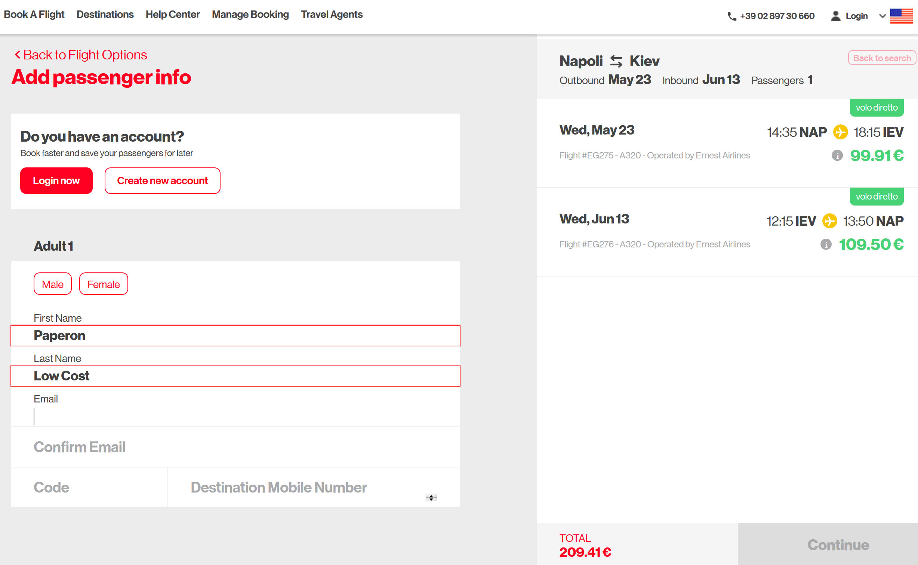This screenshot has height=565, width=918.
Task: Click the US flag language icon
Action: (x=901, y=16)
